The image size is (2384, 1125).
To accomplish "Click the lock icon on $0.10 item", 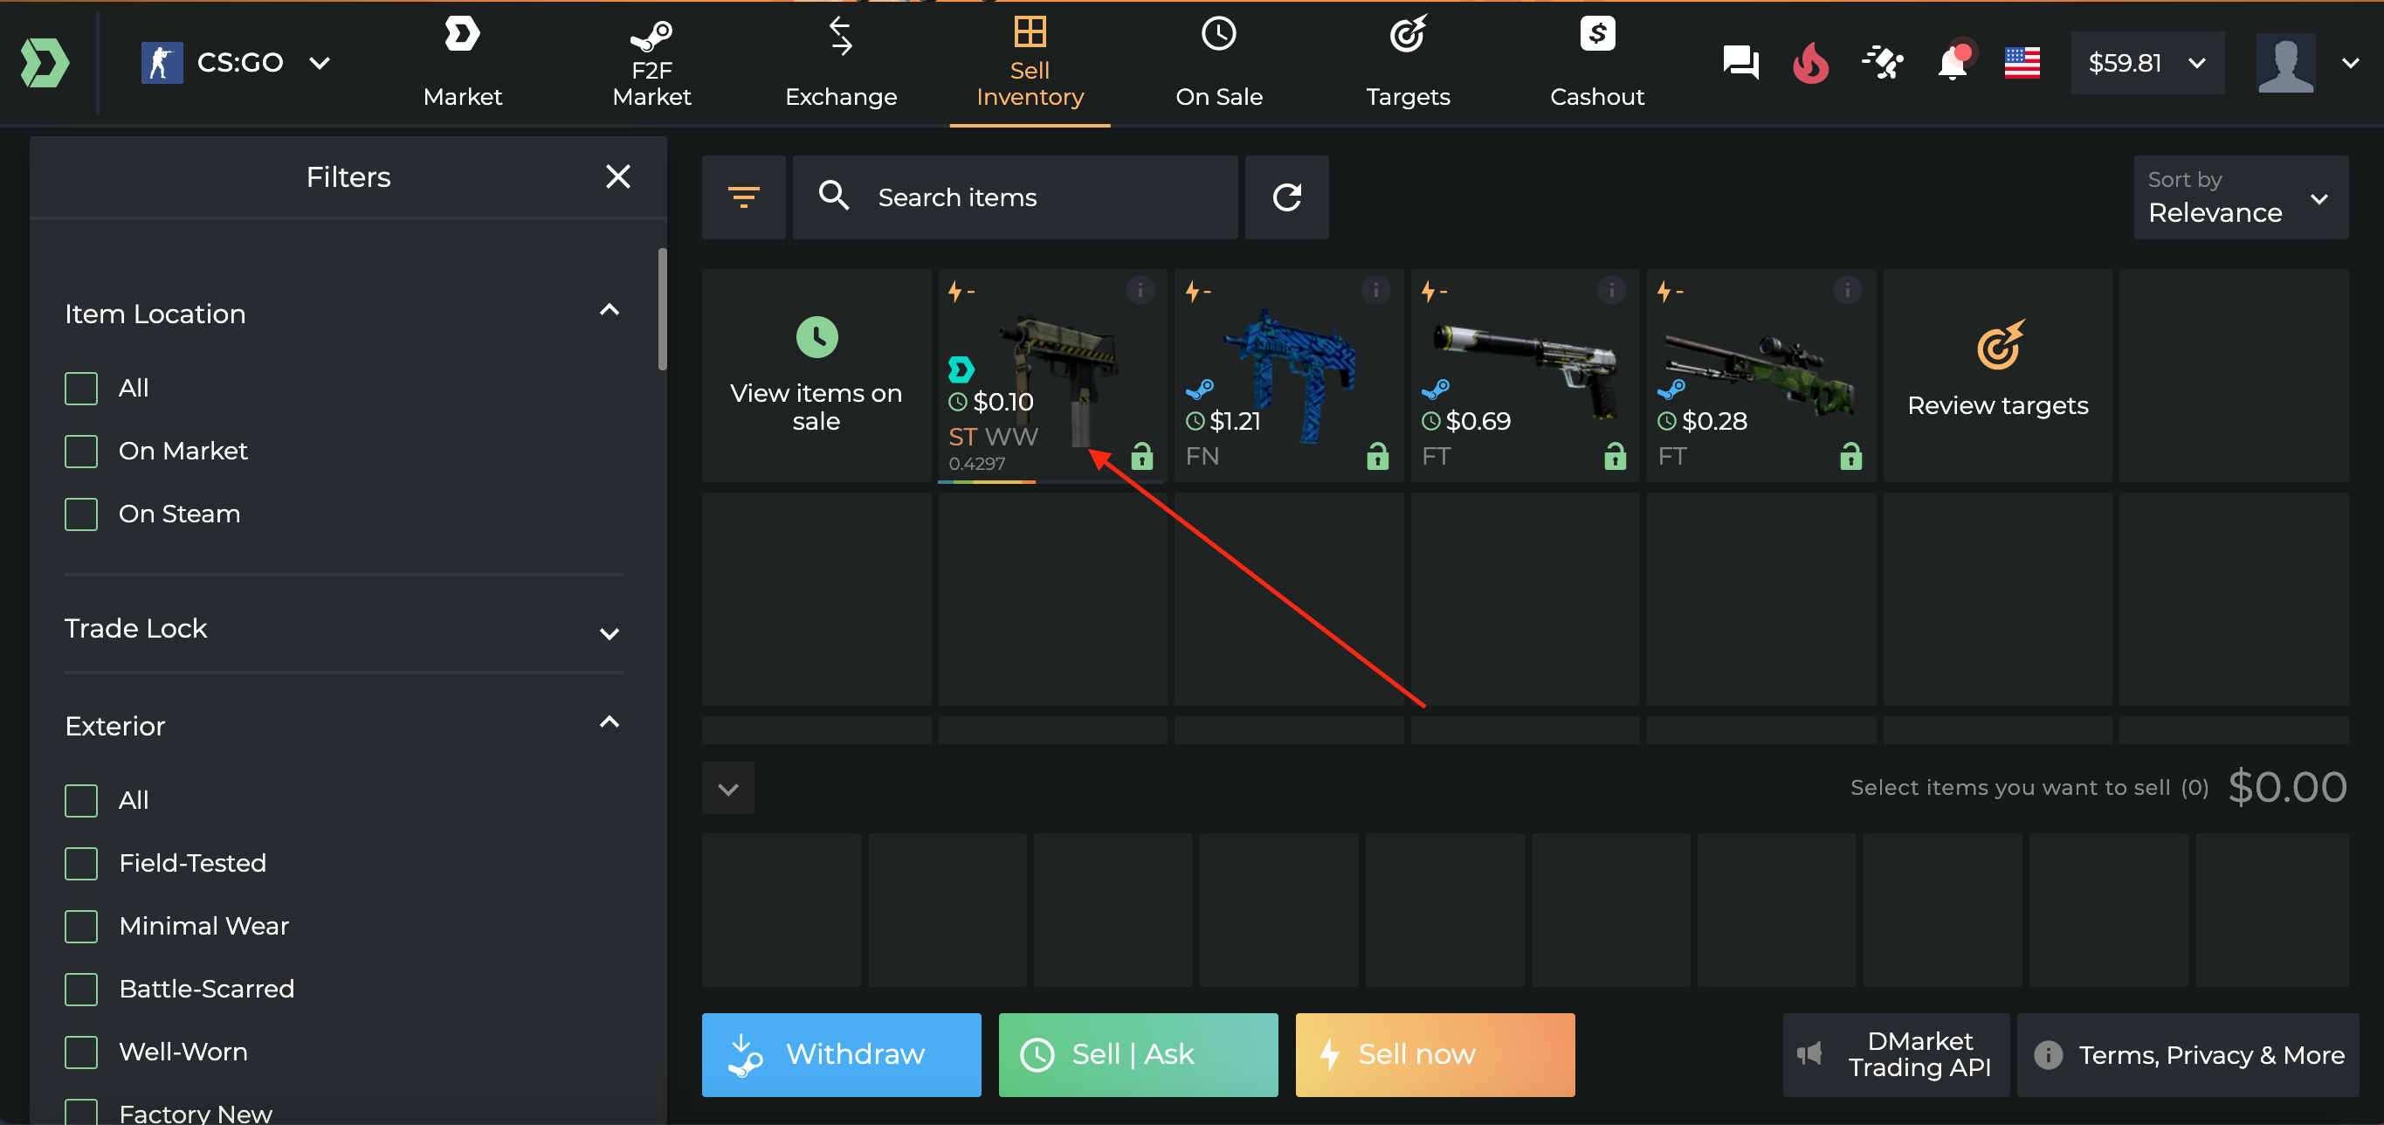I will [x=1142, y=456].
